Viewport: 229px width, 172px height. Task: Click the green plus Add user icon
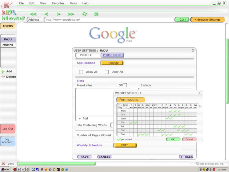click(x=3, y=71)
